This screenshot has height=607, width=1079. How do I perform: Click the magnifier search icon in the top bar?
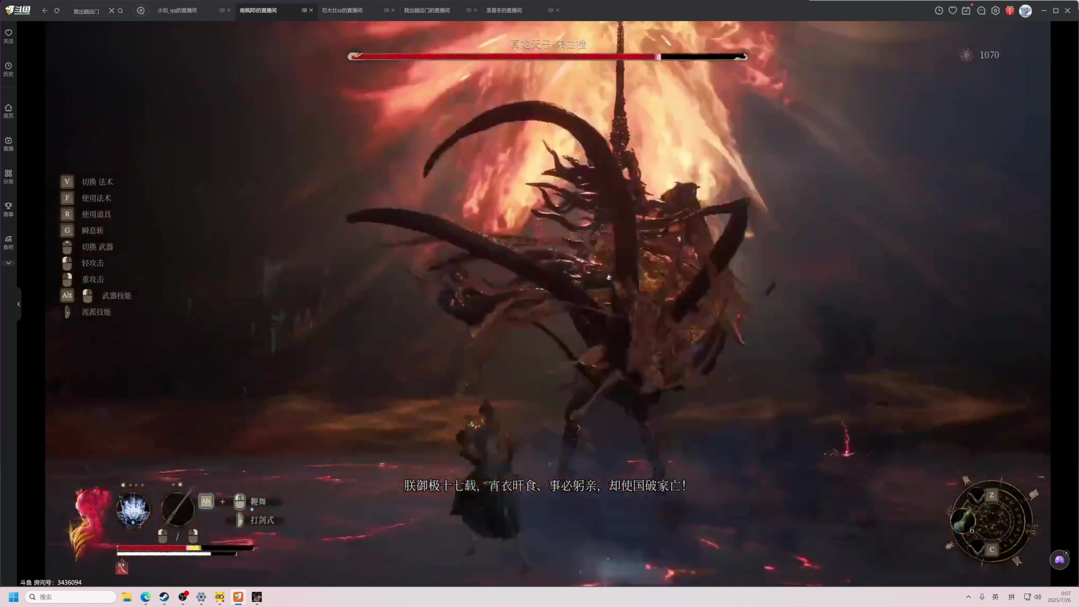click(x=121, y=11)
